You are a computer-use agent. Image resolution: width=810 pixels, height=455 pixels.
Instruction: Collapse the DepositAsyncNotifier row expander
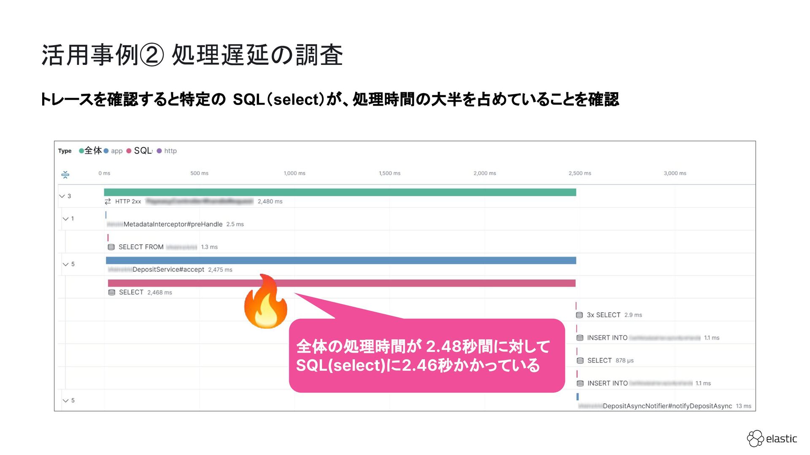(65, 400)
